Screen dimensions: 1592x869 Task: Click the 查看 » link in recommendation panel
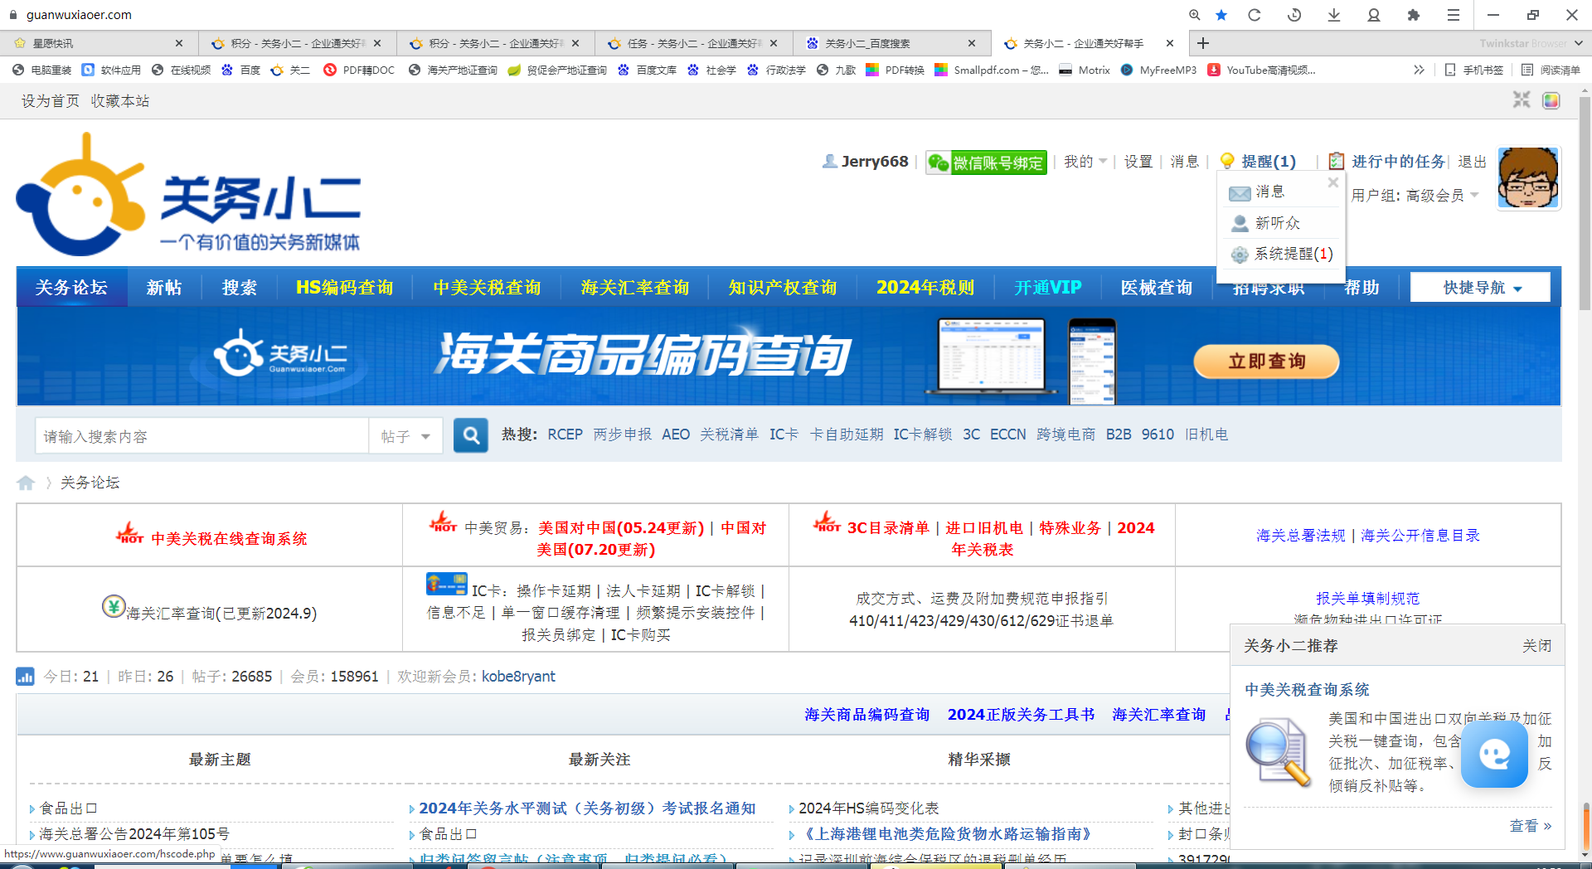pyautogui.click(x=1530, y=826)
